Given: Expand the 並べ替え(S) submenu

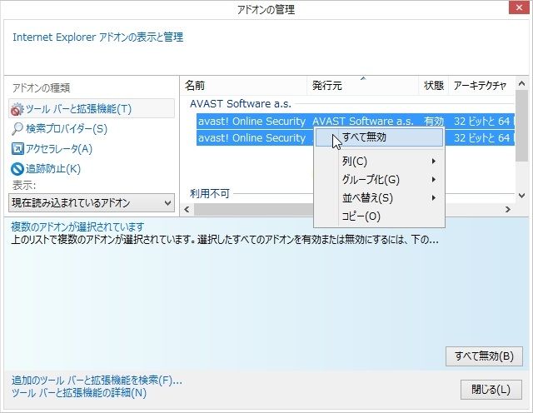Looking at the screenshot, I should click(380, 198).
